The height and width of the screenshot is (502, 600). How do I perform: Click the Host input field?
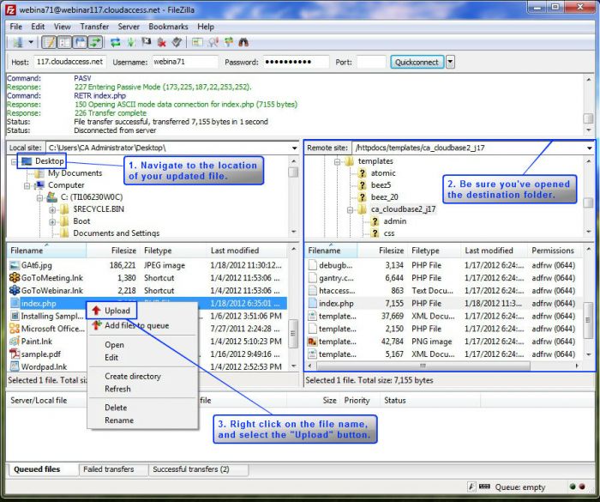[x=70, y=62]
